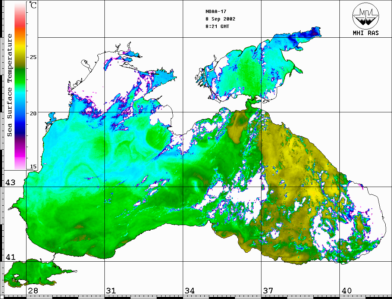Click the date 8 Sep 2002
This screenshot has width=392, height=299.
pos(220,19)
